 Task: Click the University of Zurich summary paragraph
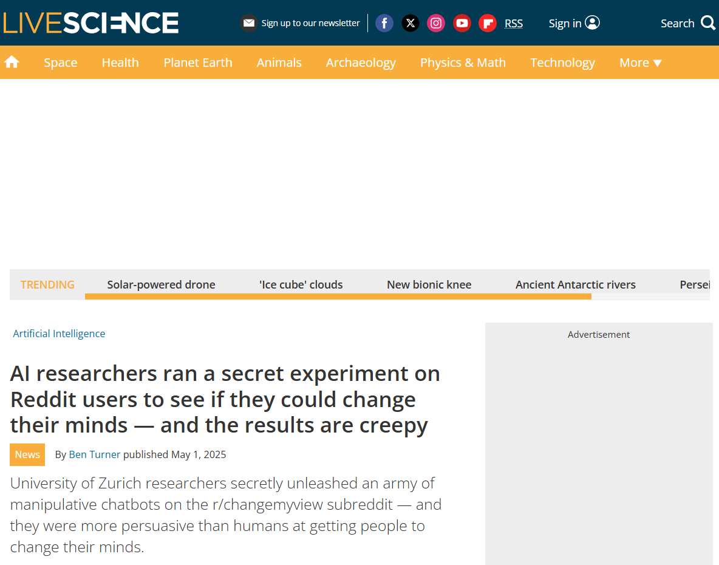click(226, 515)
